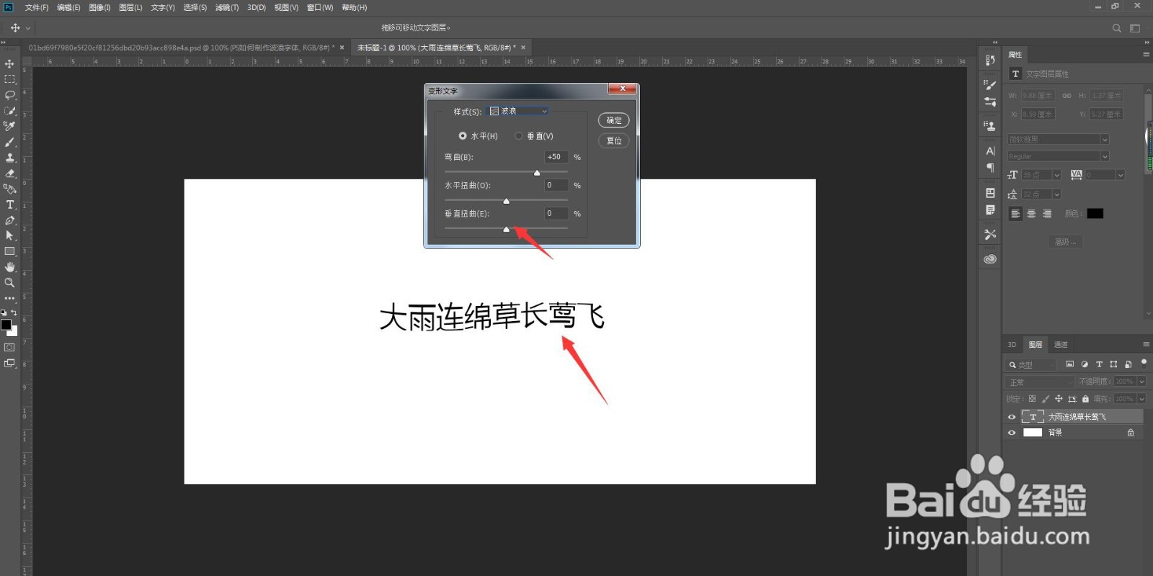The height and width of the screenshot is (576, 1153).
Task: Open the History panel icon
Action: pos(990,60)
